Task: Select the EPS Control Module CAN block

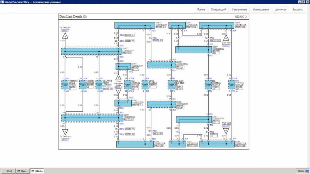Action: (x=207, y=85)
